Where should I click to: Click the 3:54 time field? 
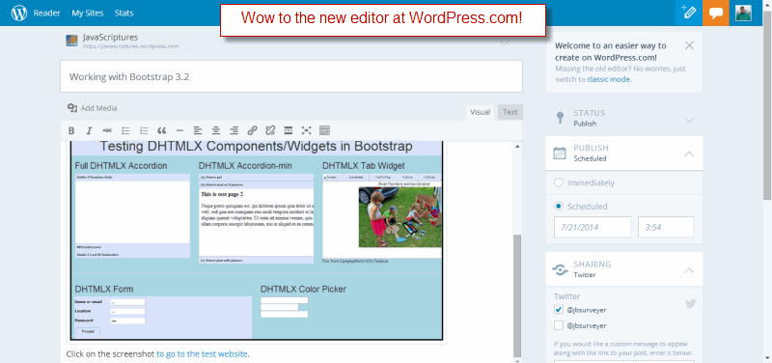pyautogui.click(x=666, y=227)
